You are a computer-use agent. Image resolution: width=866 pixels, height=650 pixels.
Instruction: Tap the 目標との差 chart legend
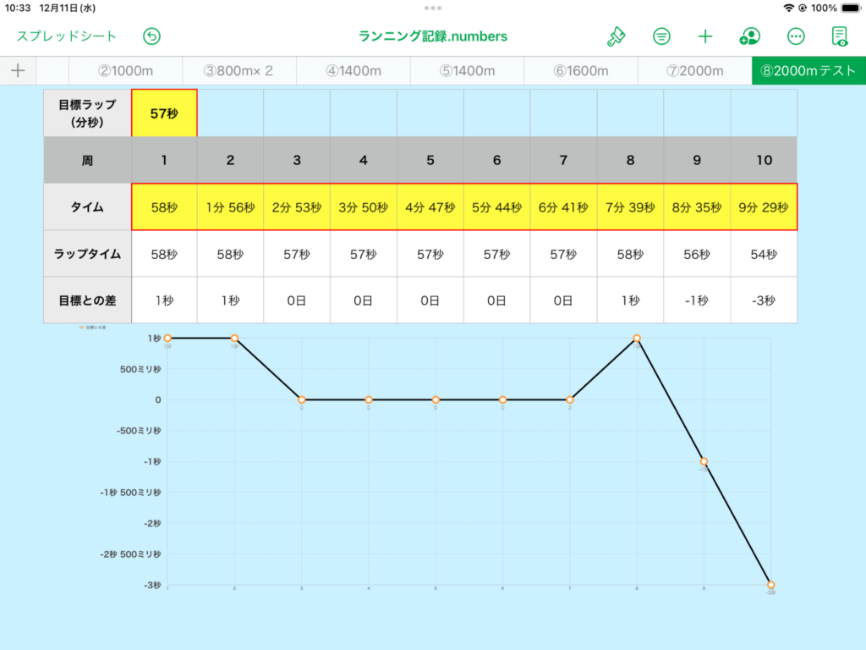(93, 328)
